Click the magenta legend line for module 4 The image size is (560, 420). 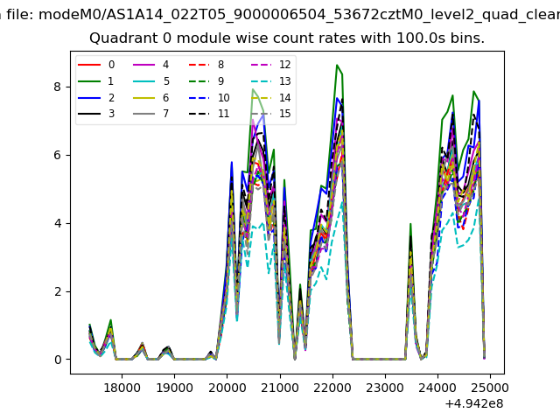144,65
